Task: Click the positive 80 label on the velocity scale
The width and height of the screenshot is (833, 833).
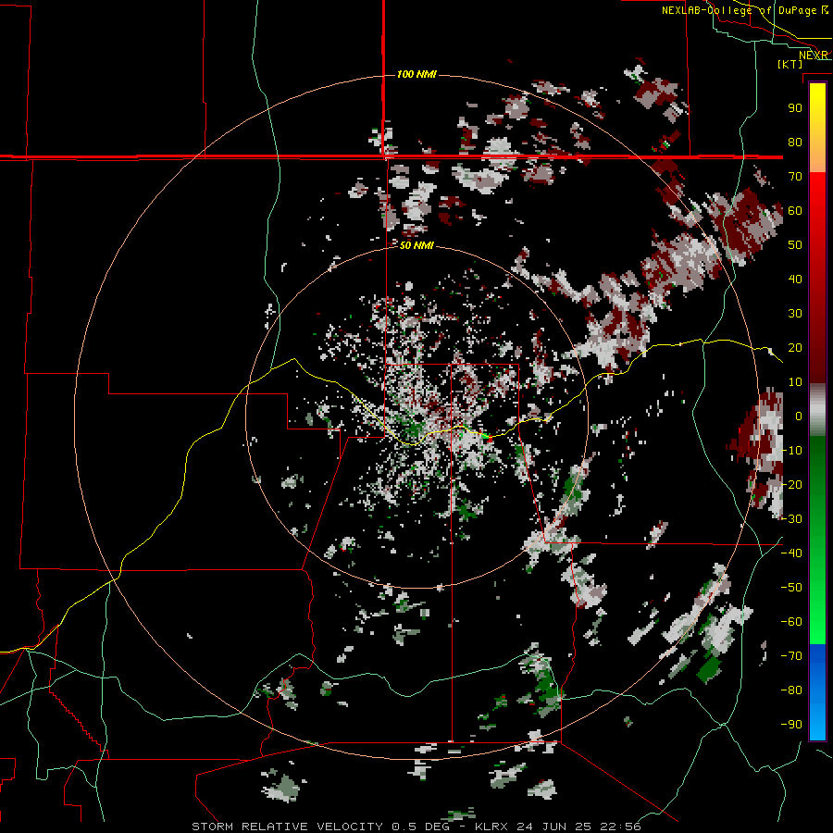Action: 795,142
